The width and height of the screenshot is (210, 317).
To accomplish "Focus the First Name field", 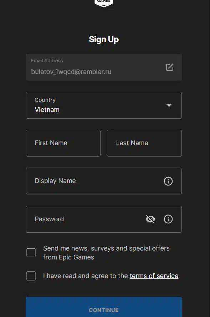I will [x=63, y=143].
